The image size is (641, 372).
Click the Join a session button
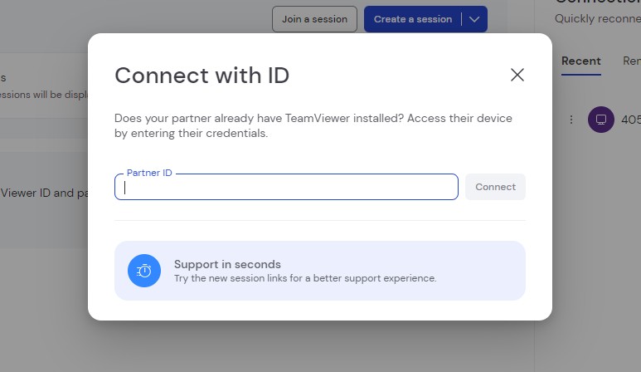coord(314,19)
